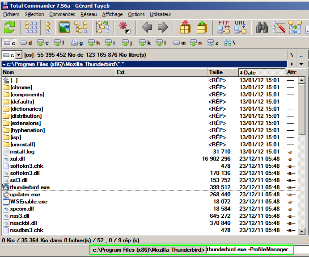Image resolution: width=309 pixels, height=257 pixels.
Task: Select the [extensions] folder
Action: coord(150,123)
